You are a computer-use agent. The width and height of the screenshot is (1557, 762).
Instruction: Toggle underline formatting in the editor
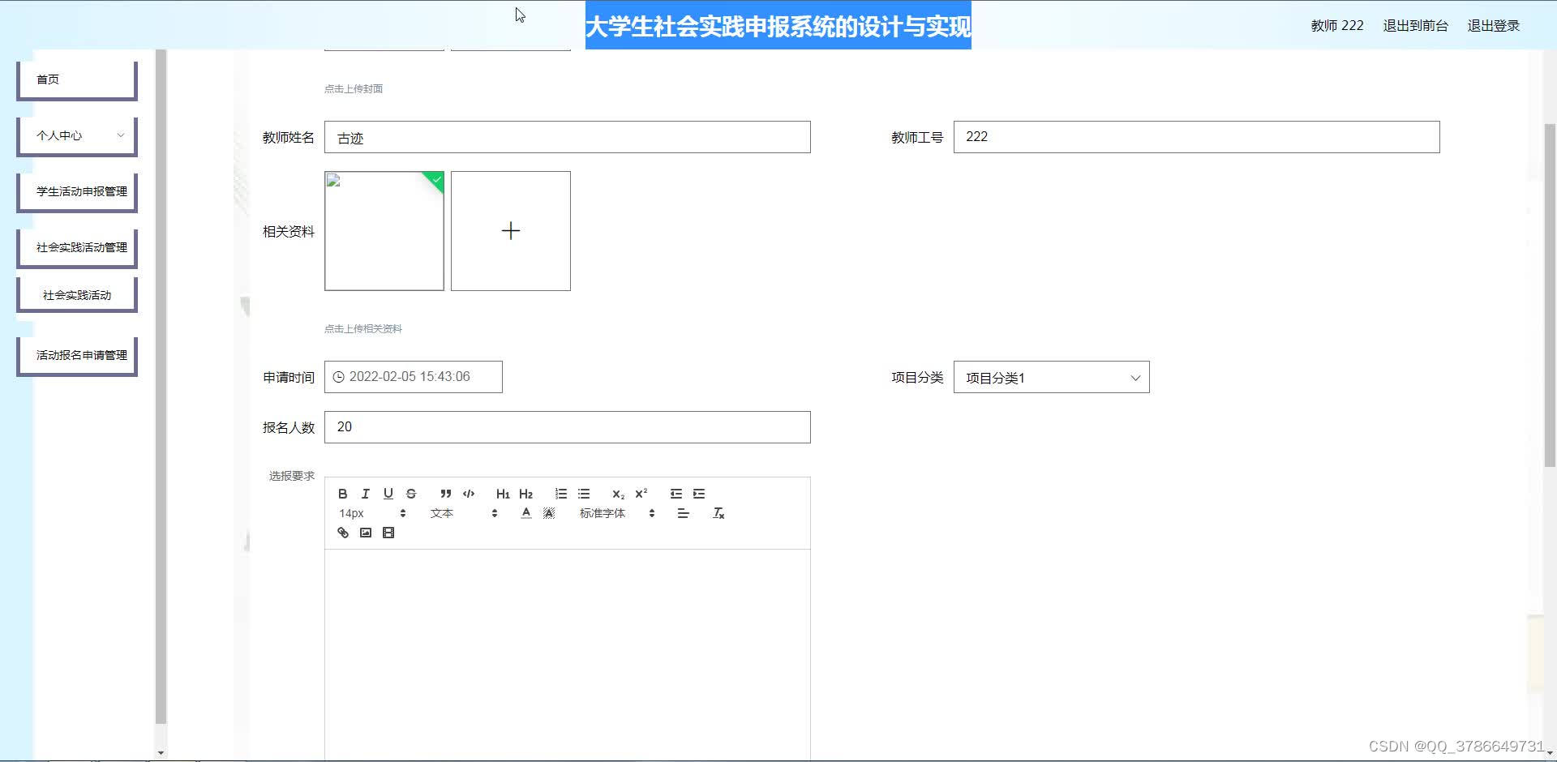point(388,494)
